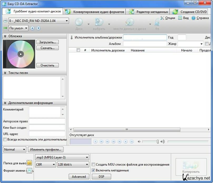
Task: Expand the 128 kbit/s bitrate dropdown
Action: tap(73, 165)
